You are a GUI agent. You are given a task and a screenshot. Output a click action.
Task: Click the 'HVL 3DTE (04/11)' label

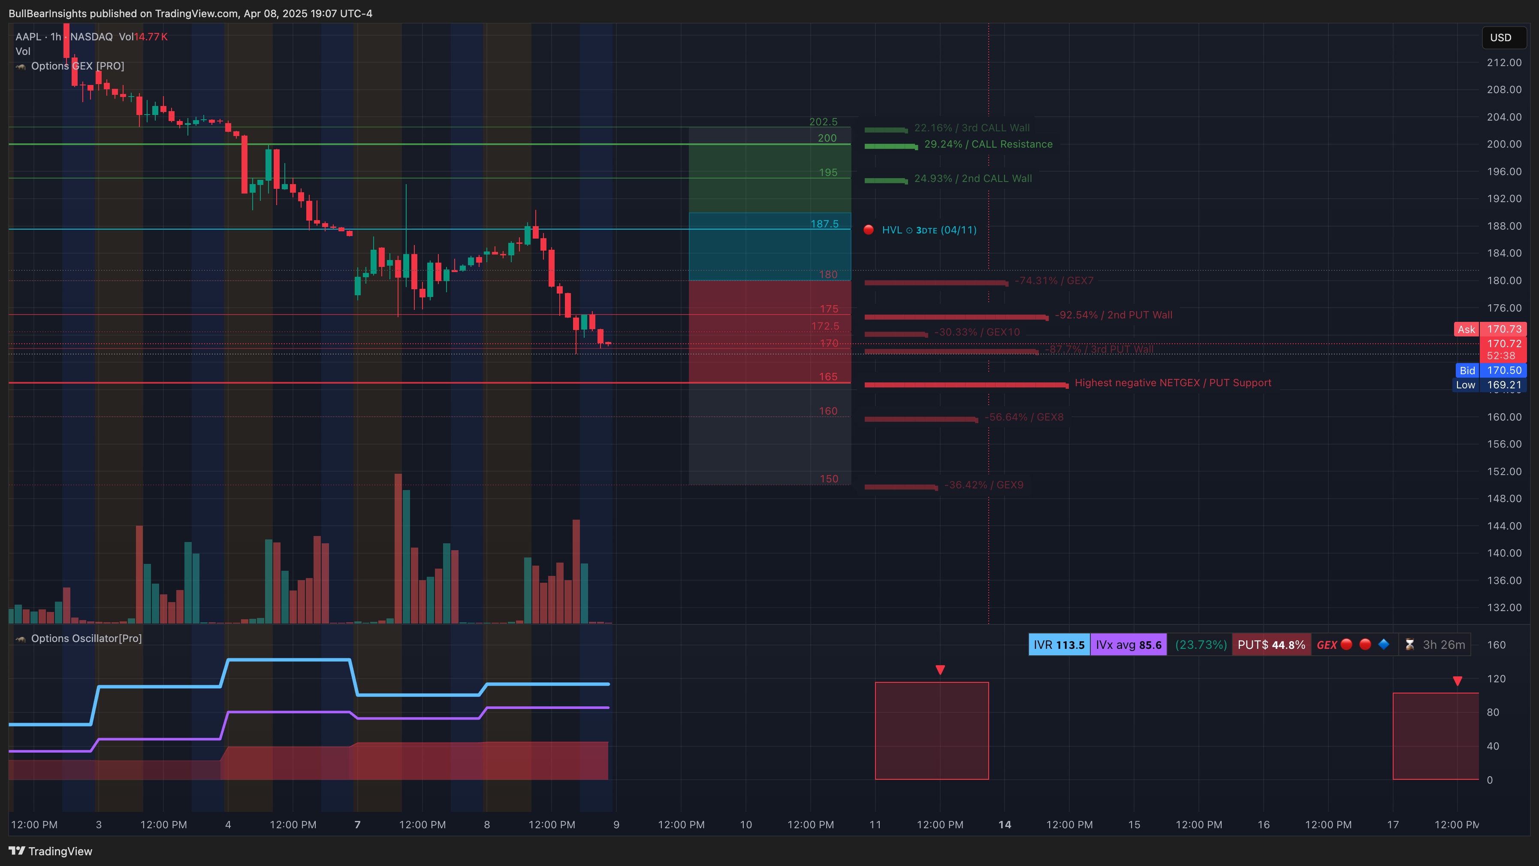(x=929, y=230)
